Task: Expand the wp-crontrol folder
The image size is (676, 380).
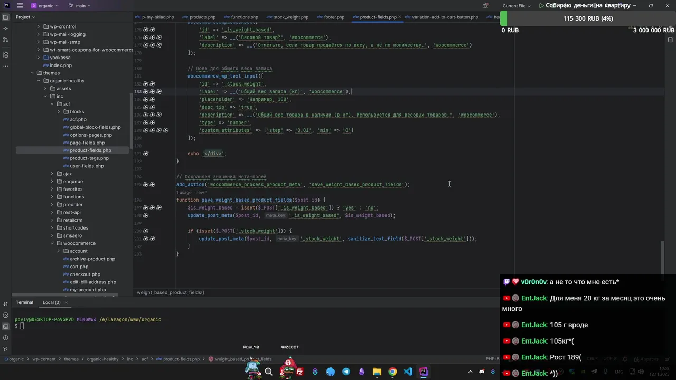Action: point(39,26)
